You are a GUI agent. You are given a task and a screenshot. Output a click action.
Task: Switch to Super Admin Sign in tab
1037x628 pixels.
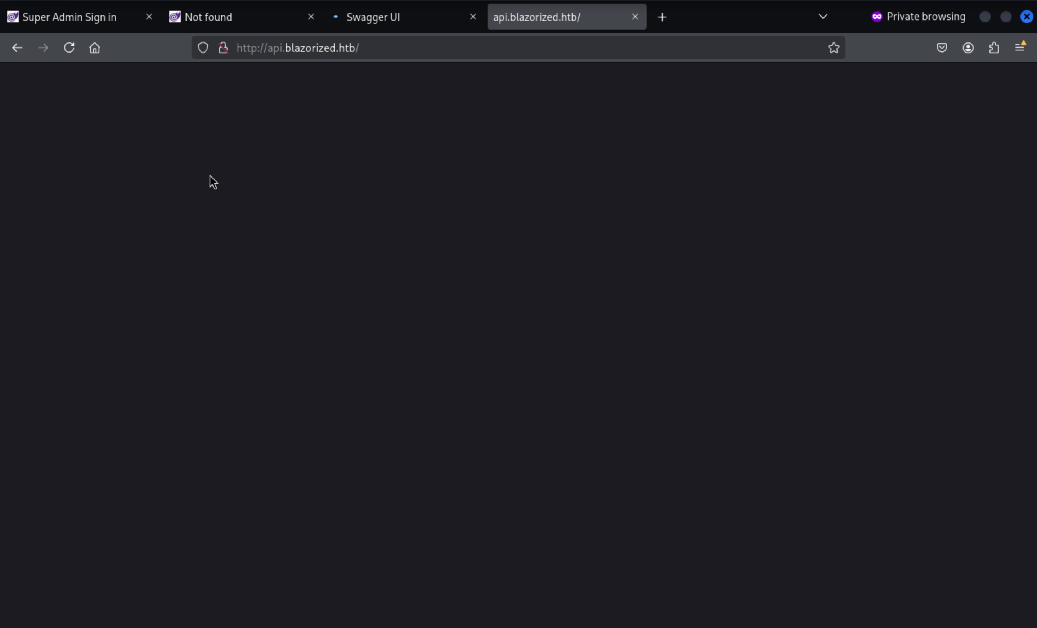[79, 17]
